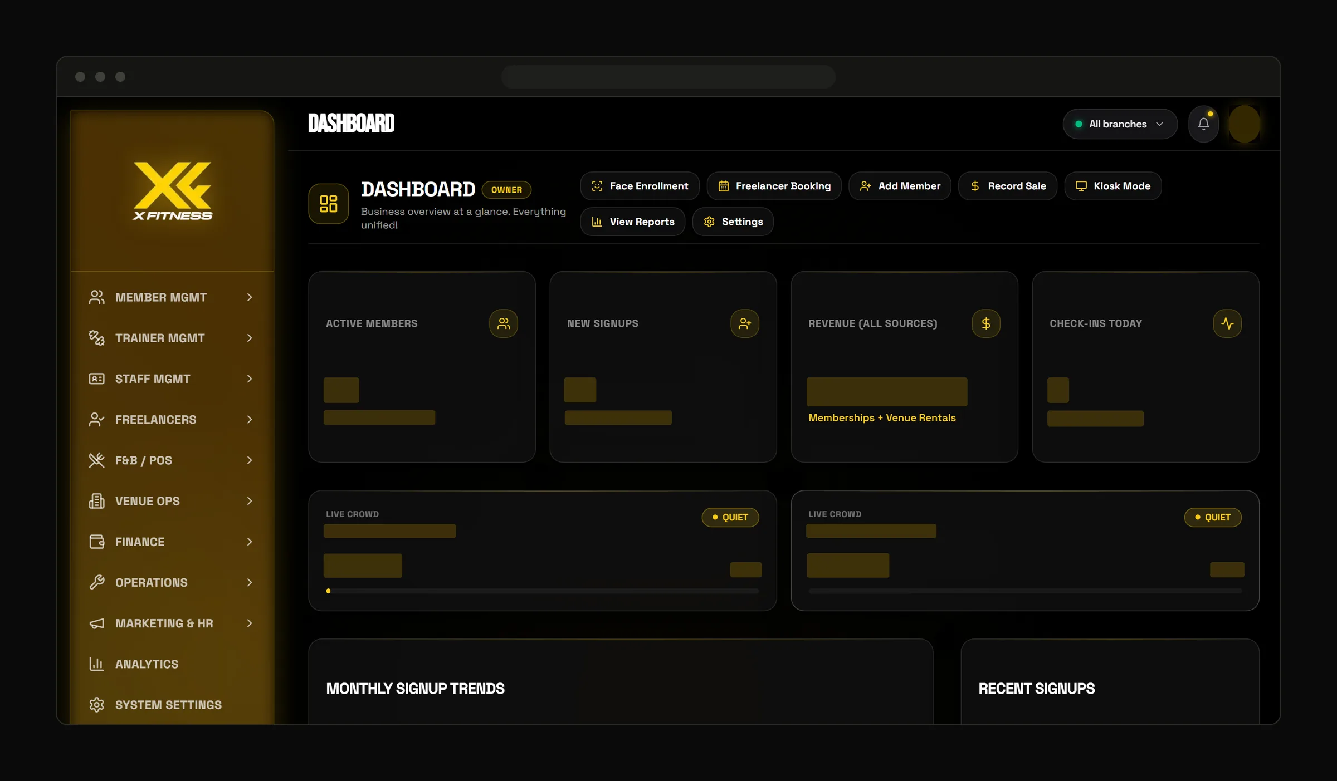Click the left Live Crowd progress bar
The width and height of the screenshot is (1337, 781).
[542, 591]
